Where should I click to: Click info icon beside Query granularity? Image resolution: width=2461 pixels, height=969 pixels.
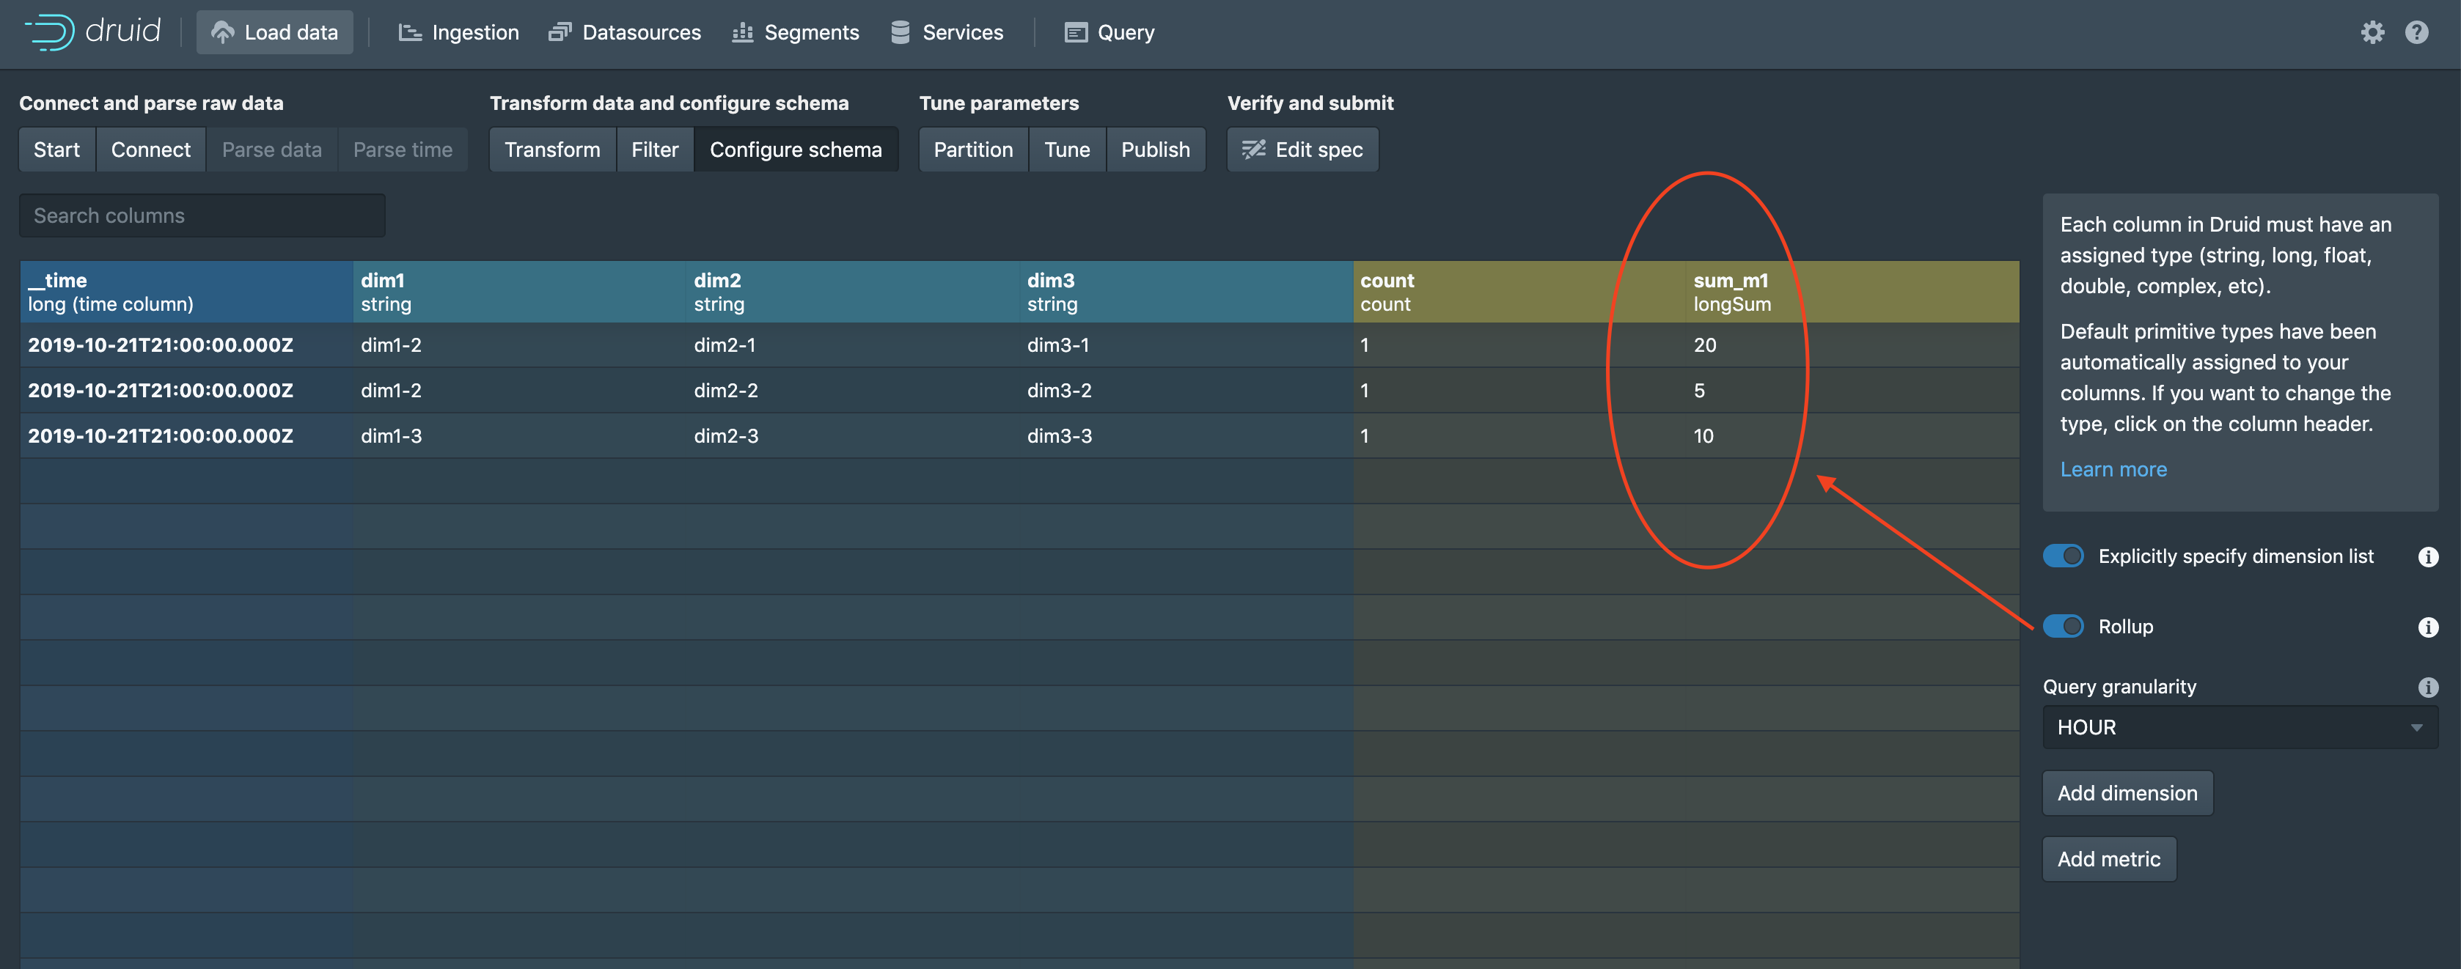pos(2427,688)
